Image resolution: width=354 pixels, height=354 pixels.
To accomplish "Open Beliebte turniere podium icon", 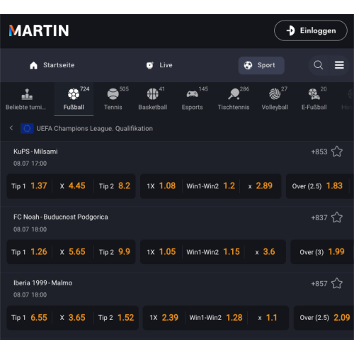I will [27, 94].
